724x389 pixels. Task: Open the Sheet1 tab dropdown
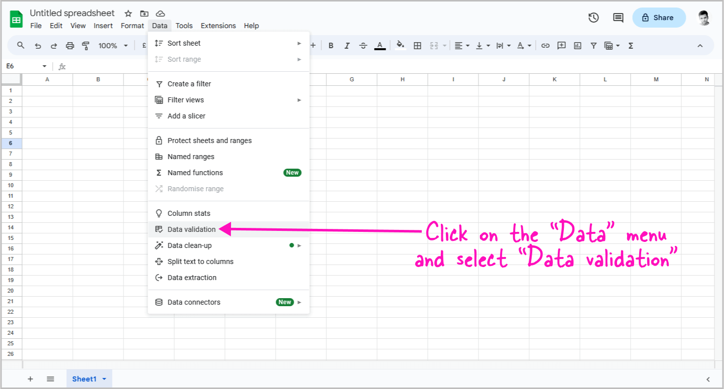click(x=103, y=379)
